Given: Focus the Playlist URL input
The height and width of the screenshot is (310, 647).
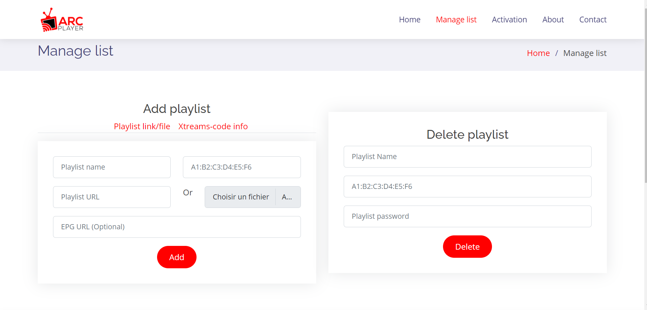Looking at the screenshot, I should [112, 197].
